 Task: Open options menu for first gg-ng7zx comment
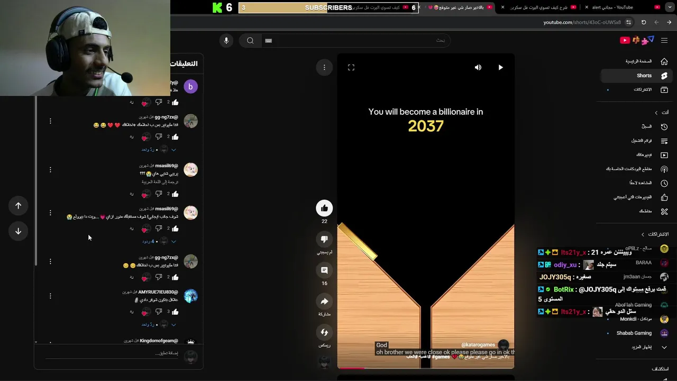(x=50, y=121)
